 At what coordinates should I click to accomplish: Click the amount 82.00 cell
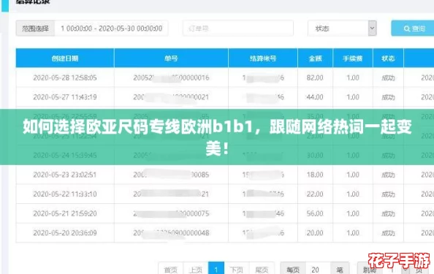[x=315, y=77]
